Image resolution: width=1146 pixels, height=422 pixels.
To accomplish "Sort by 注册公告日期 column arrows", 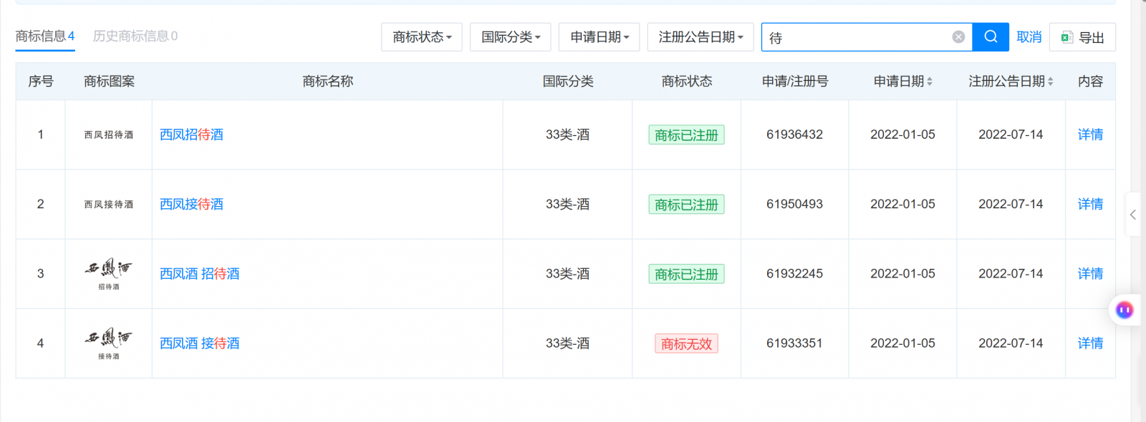I will (x=1051, y=82).
